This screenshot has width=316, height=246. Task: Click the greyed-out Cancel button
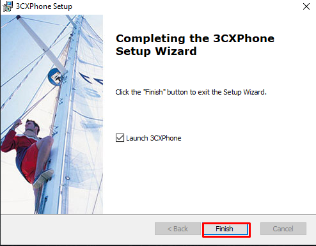(283, 229)
